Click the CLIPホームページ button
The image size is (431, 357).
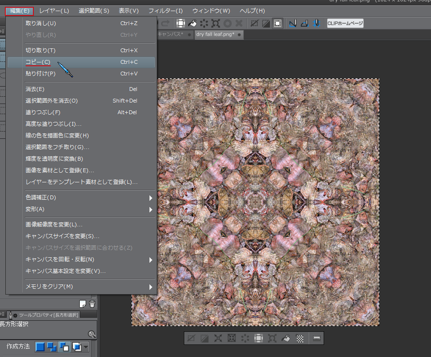pos(345,23)
